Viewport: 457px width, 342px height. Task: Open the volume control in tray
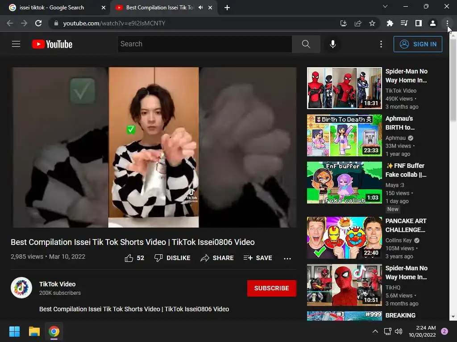click(399, 331)
